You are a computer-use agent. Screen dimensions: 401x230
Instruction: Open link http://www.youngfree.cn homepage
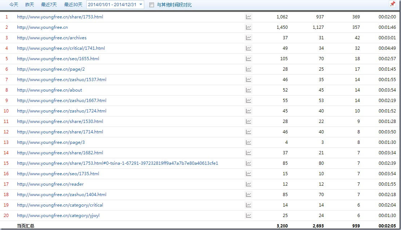click(x=43, y=27)
